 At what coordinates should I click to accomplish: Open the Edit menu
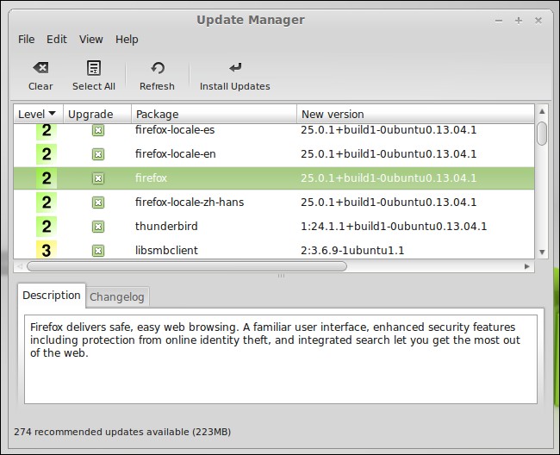point(57,40)
